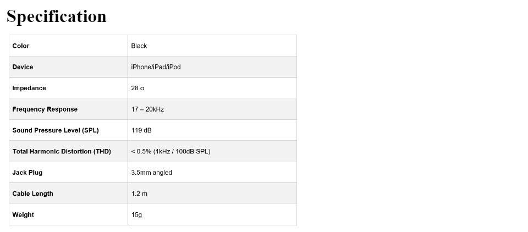Screen dimensions: 528x232
Task: Click the Black color value
Action: tap(139, 46)
